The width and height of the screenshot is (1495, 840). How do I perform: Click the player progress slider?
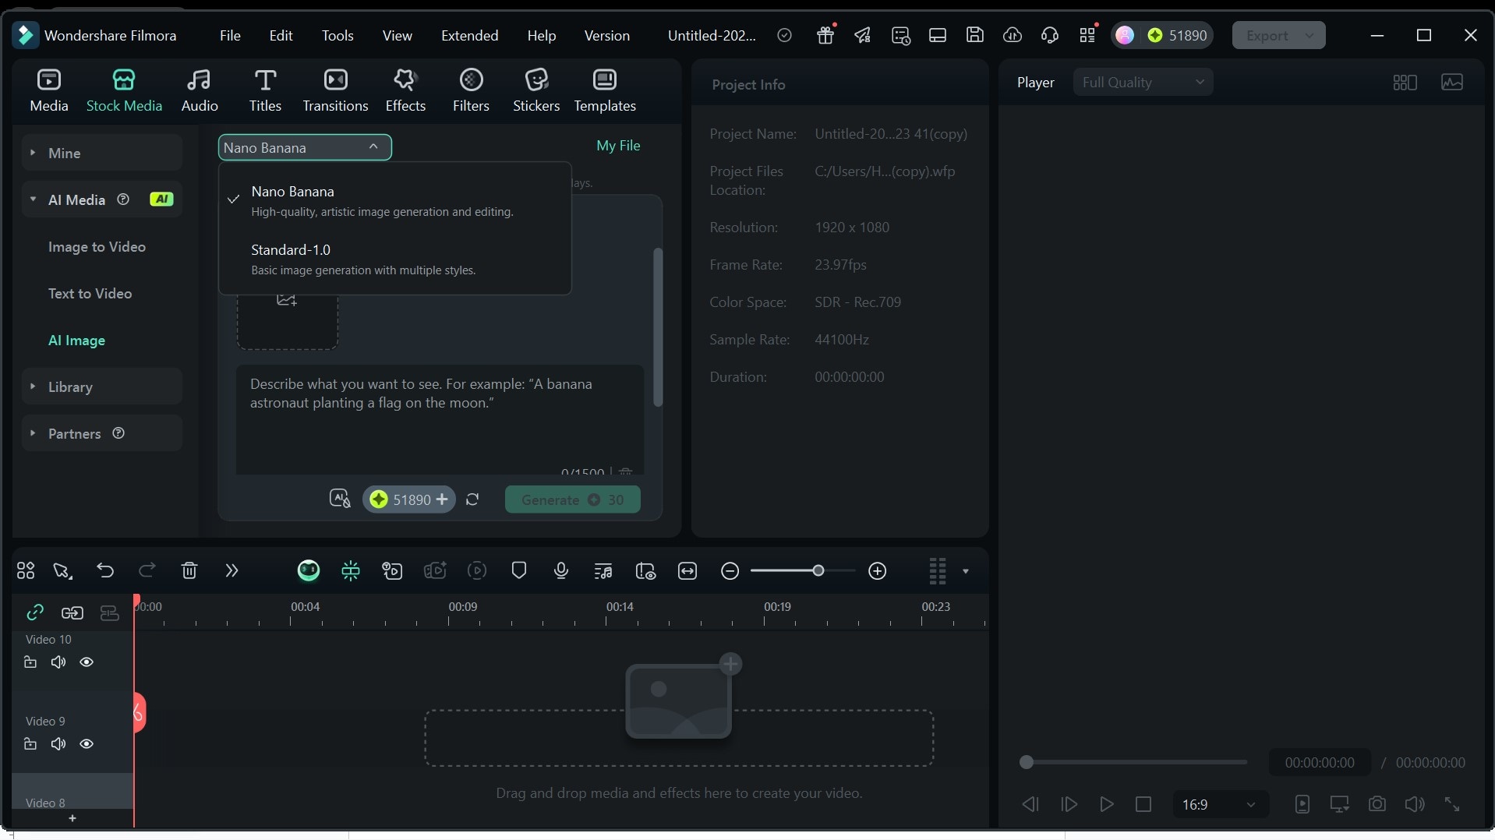[x=1134, y=762]
